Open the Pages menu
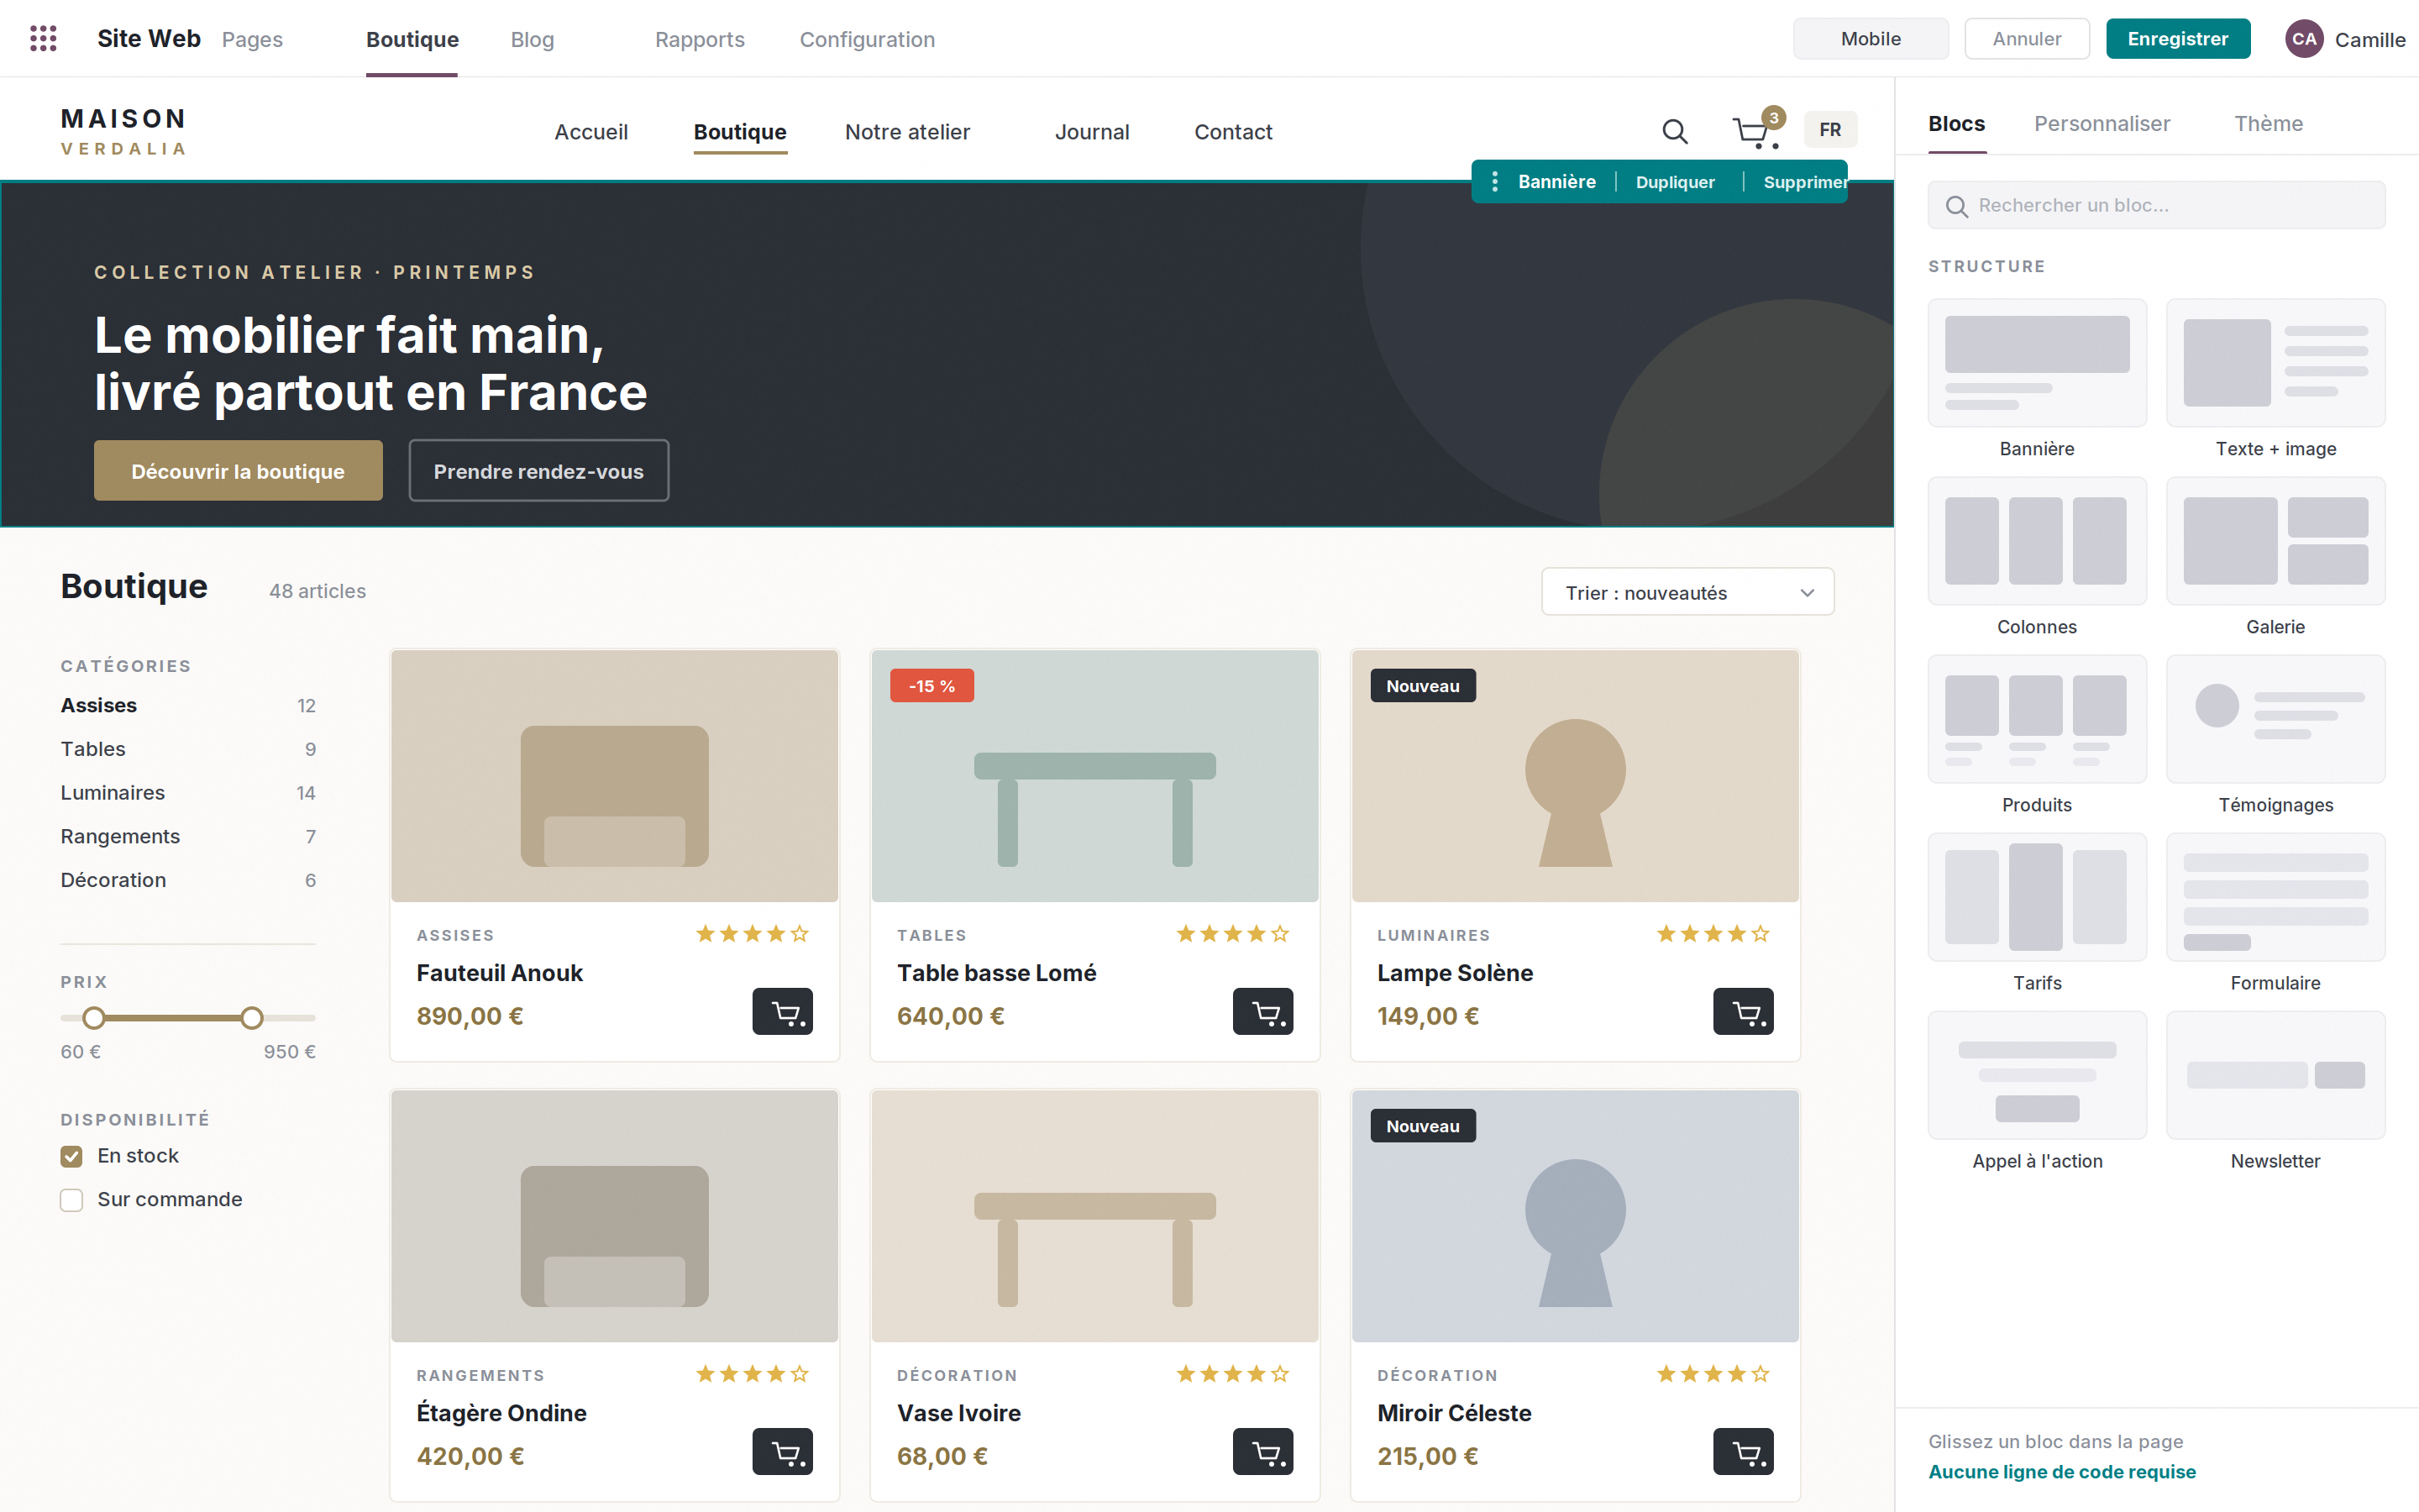The image size is (2419, 1512). (252, 39)
